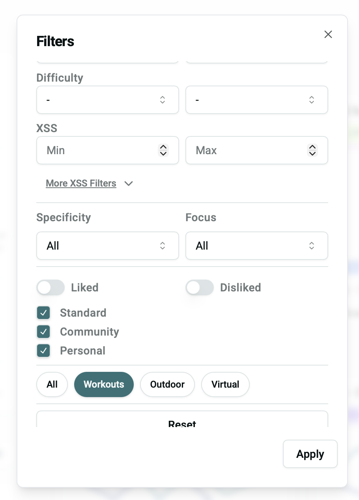
Task: Enable the Disliked toggle
Action: pyautogui.click(x=200, y=287)
